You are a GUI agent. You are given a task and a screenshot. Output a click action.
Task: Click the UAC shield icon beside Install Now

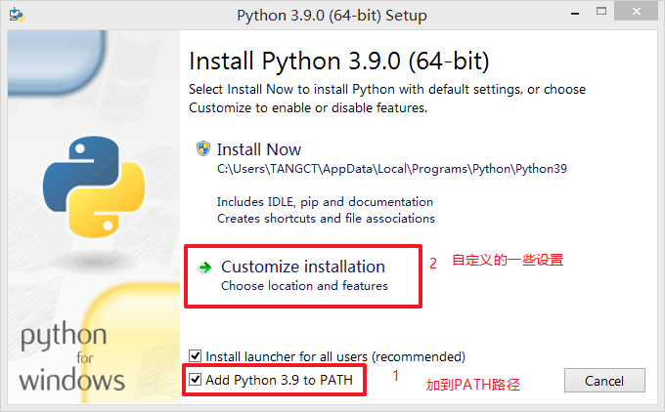click(203, 148)
